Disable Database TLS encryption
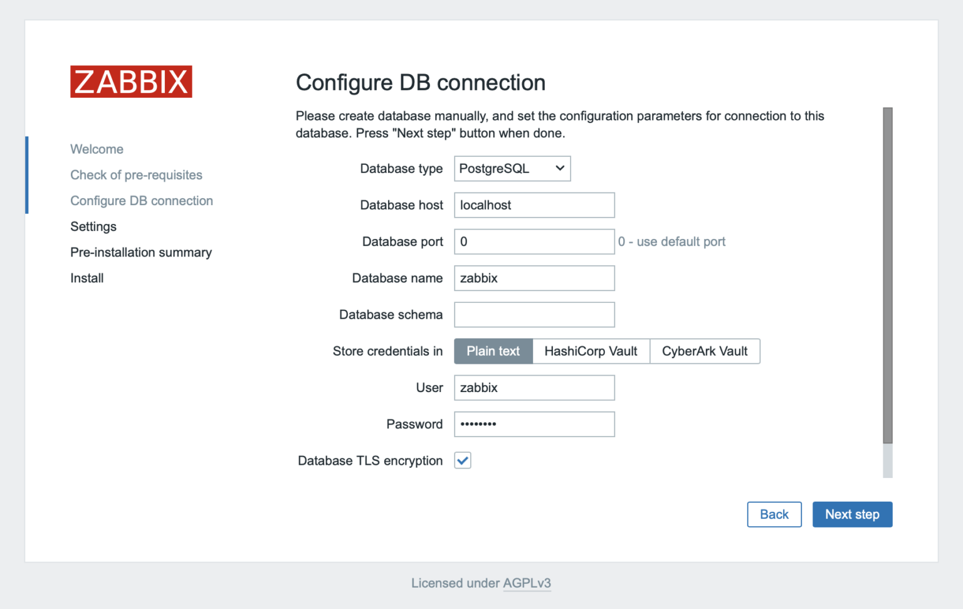The image size is (963, 609). click(x=463, y=460)
